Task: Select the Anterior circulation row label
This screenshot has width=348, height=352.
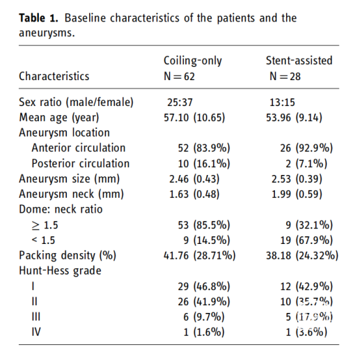Action: [x=79, y=148]
